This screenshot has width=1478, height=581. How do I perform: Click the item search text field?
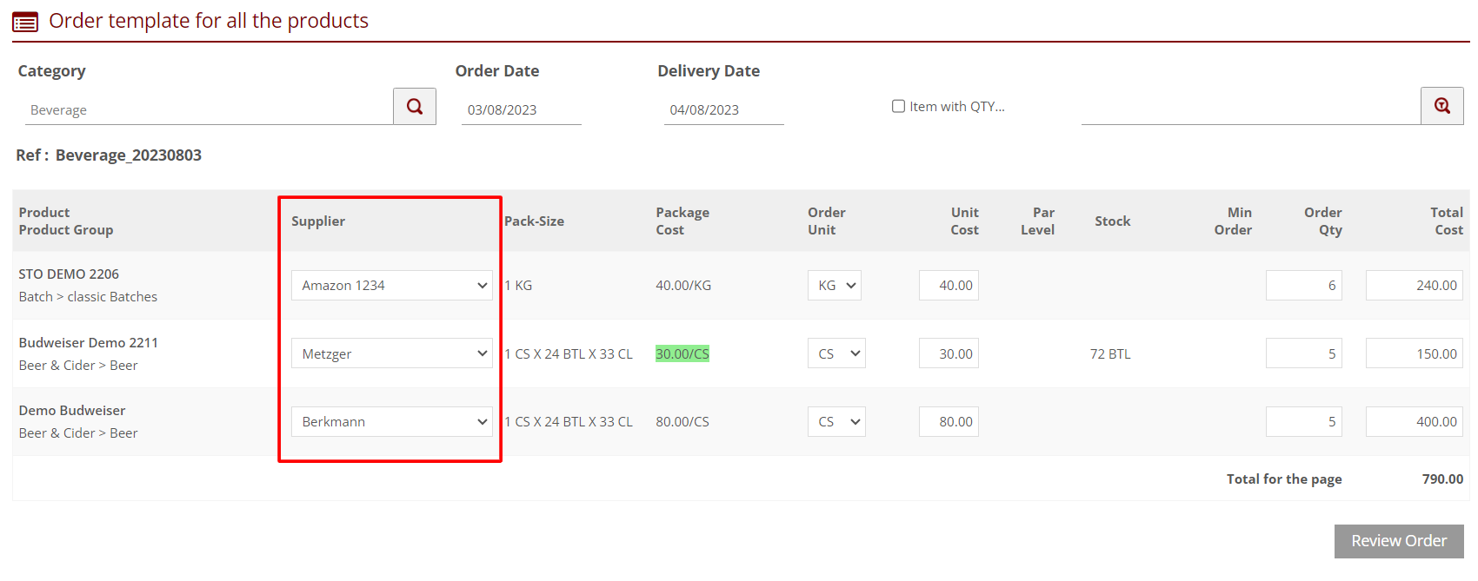pyautogui.click(x=1250, y=108)
